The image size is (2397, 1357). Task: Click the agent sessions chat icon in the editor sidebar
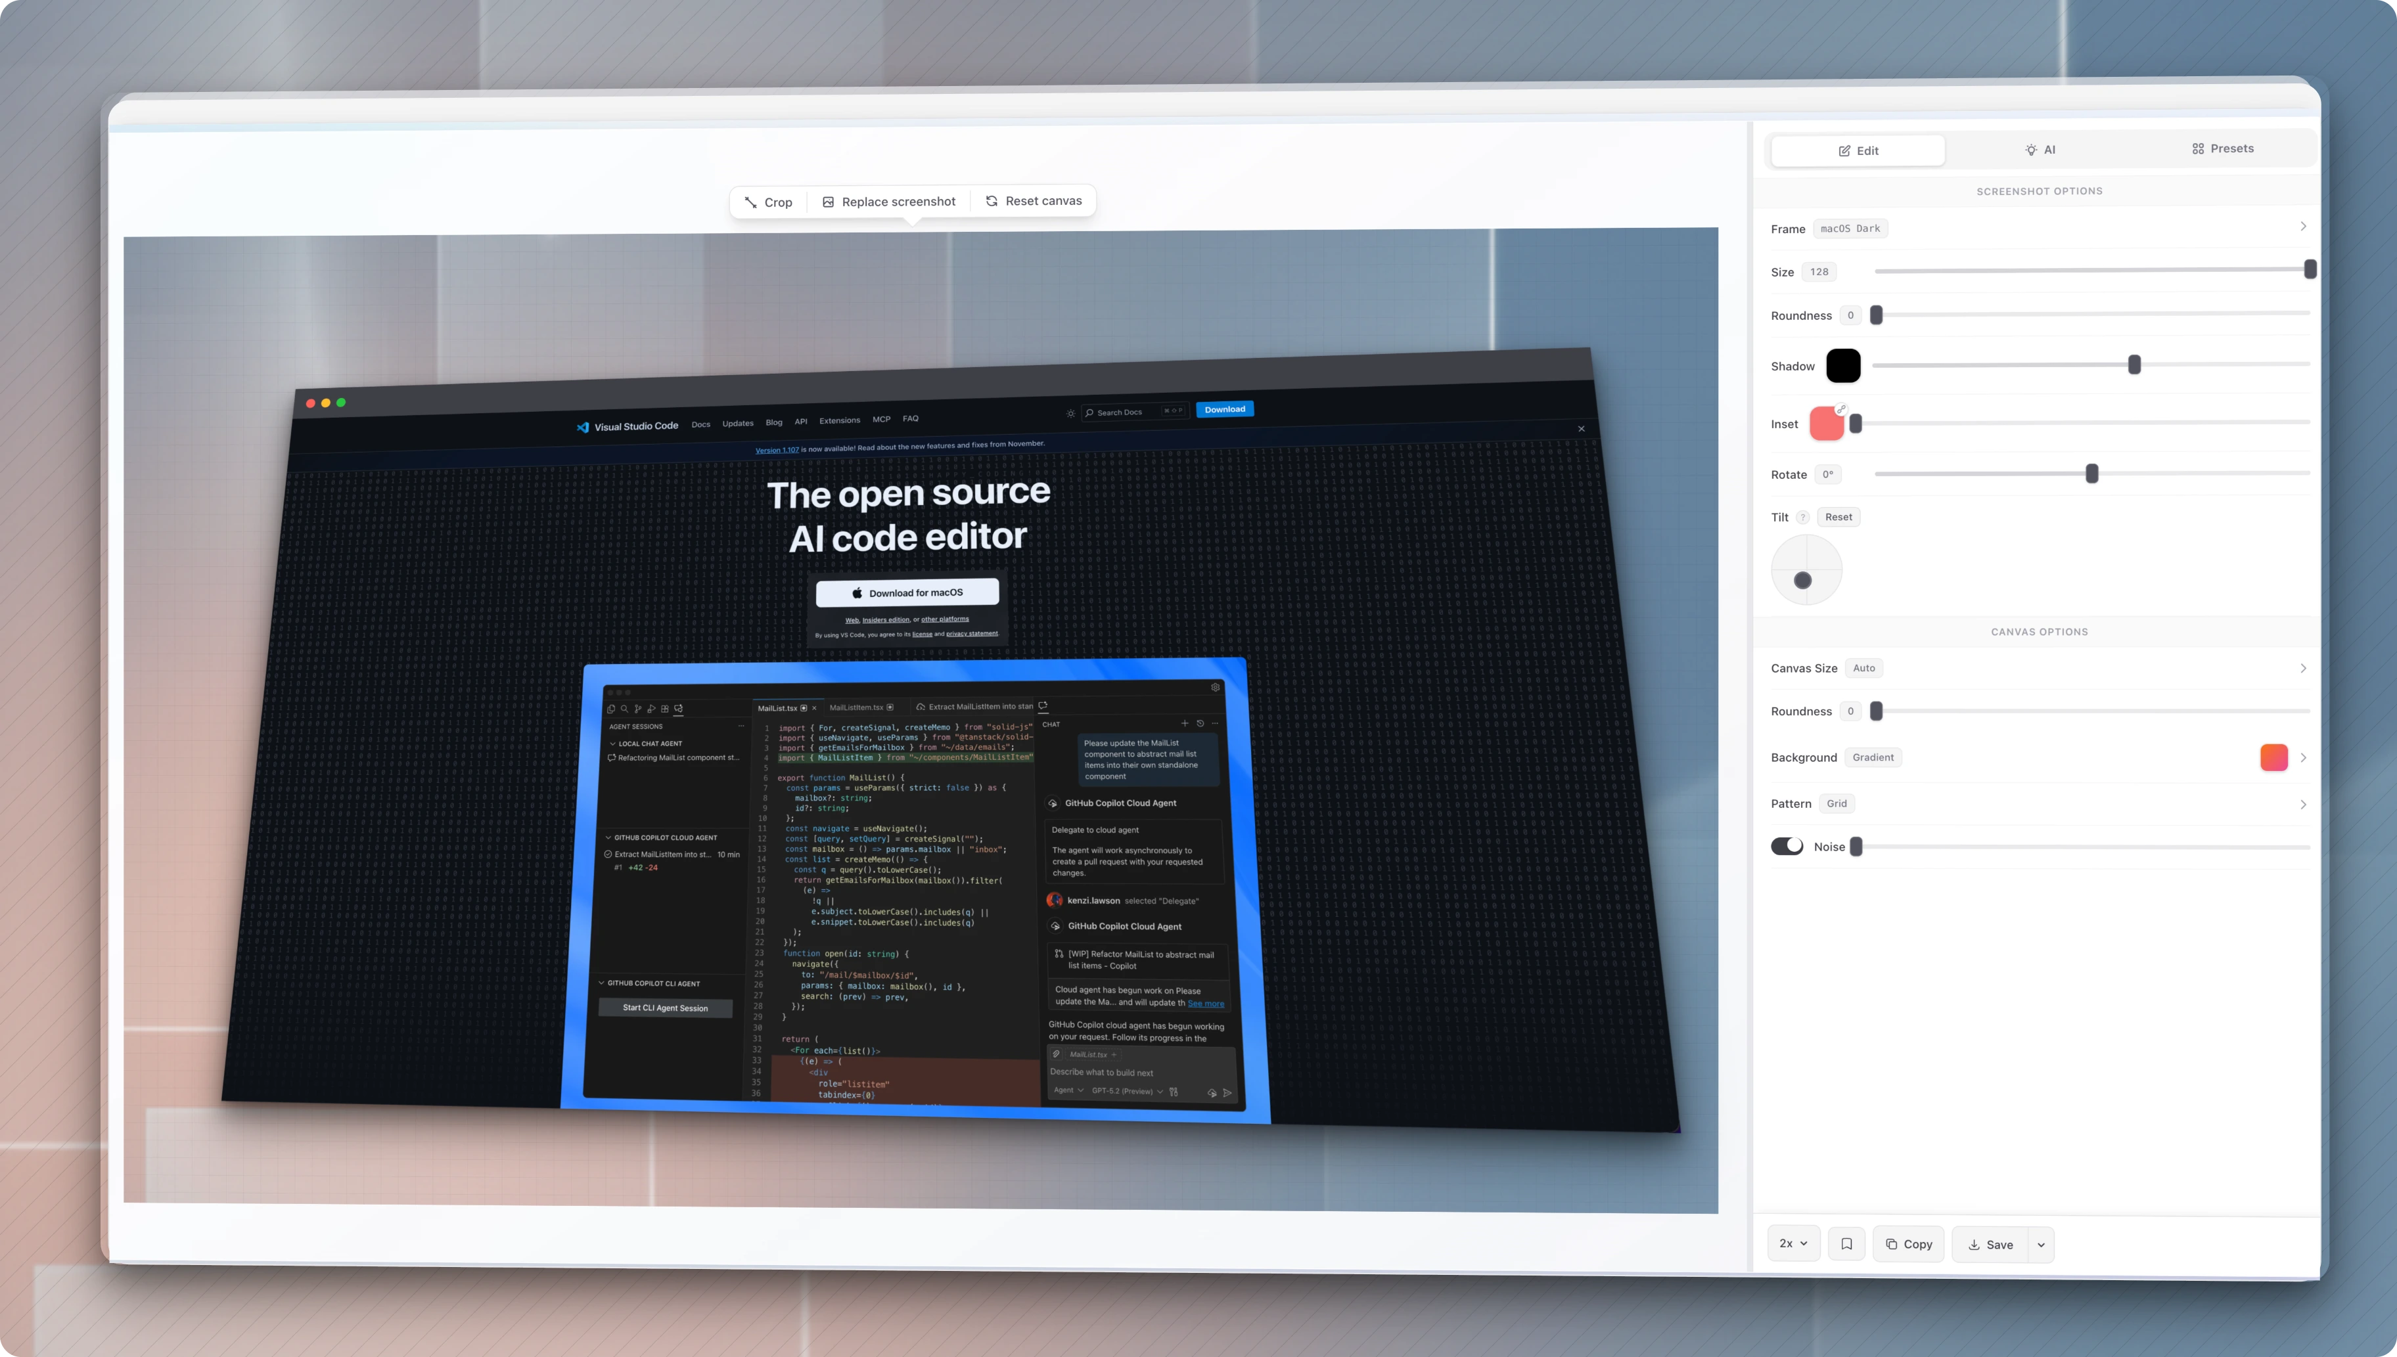click(x=679, y=708)
